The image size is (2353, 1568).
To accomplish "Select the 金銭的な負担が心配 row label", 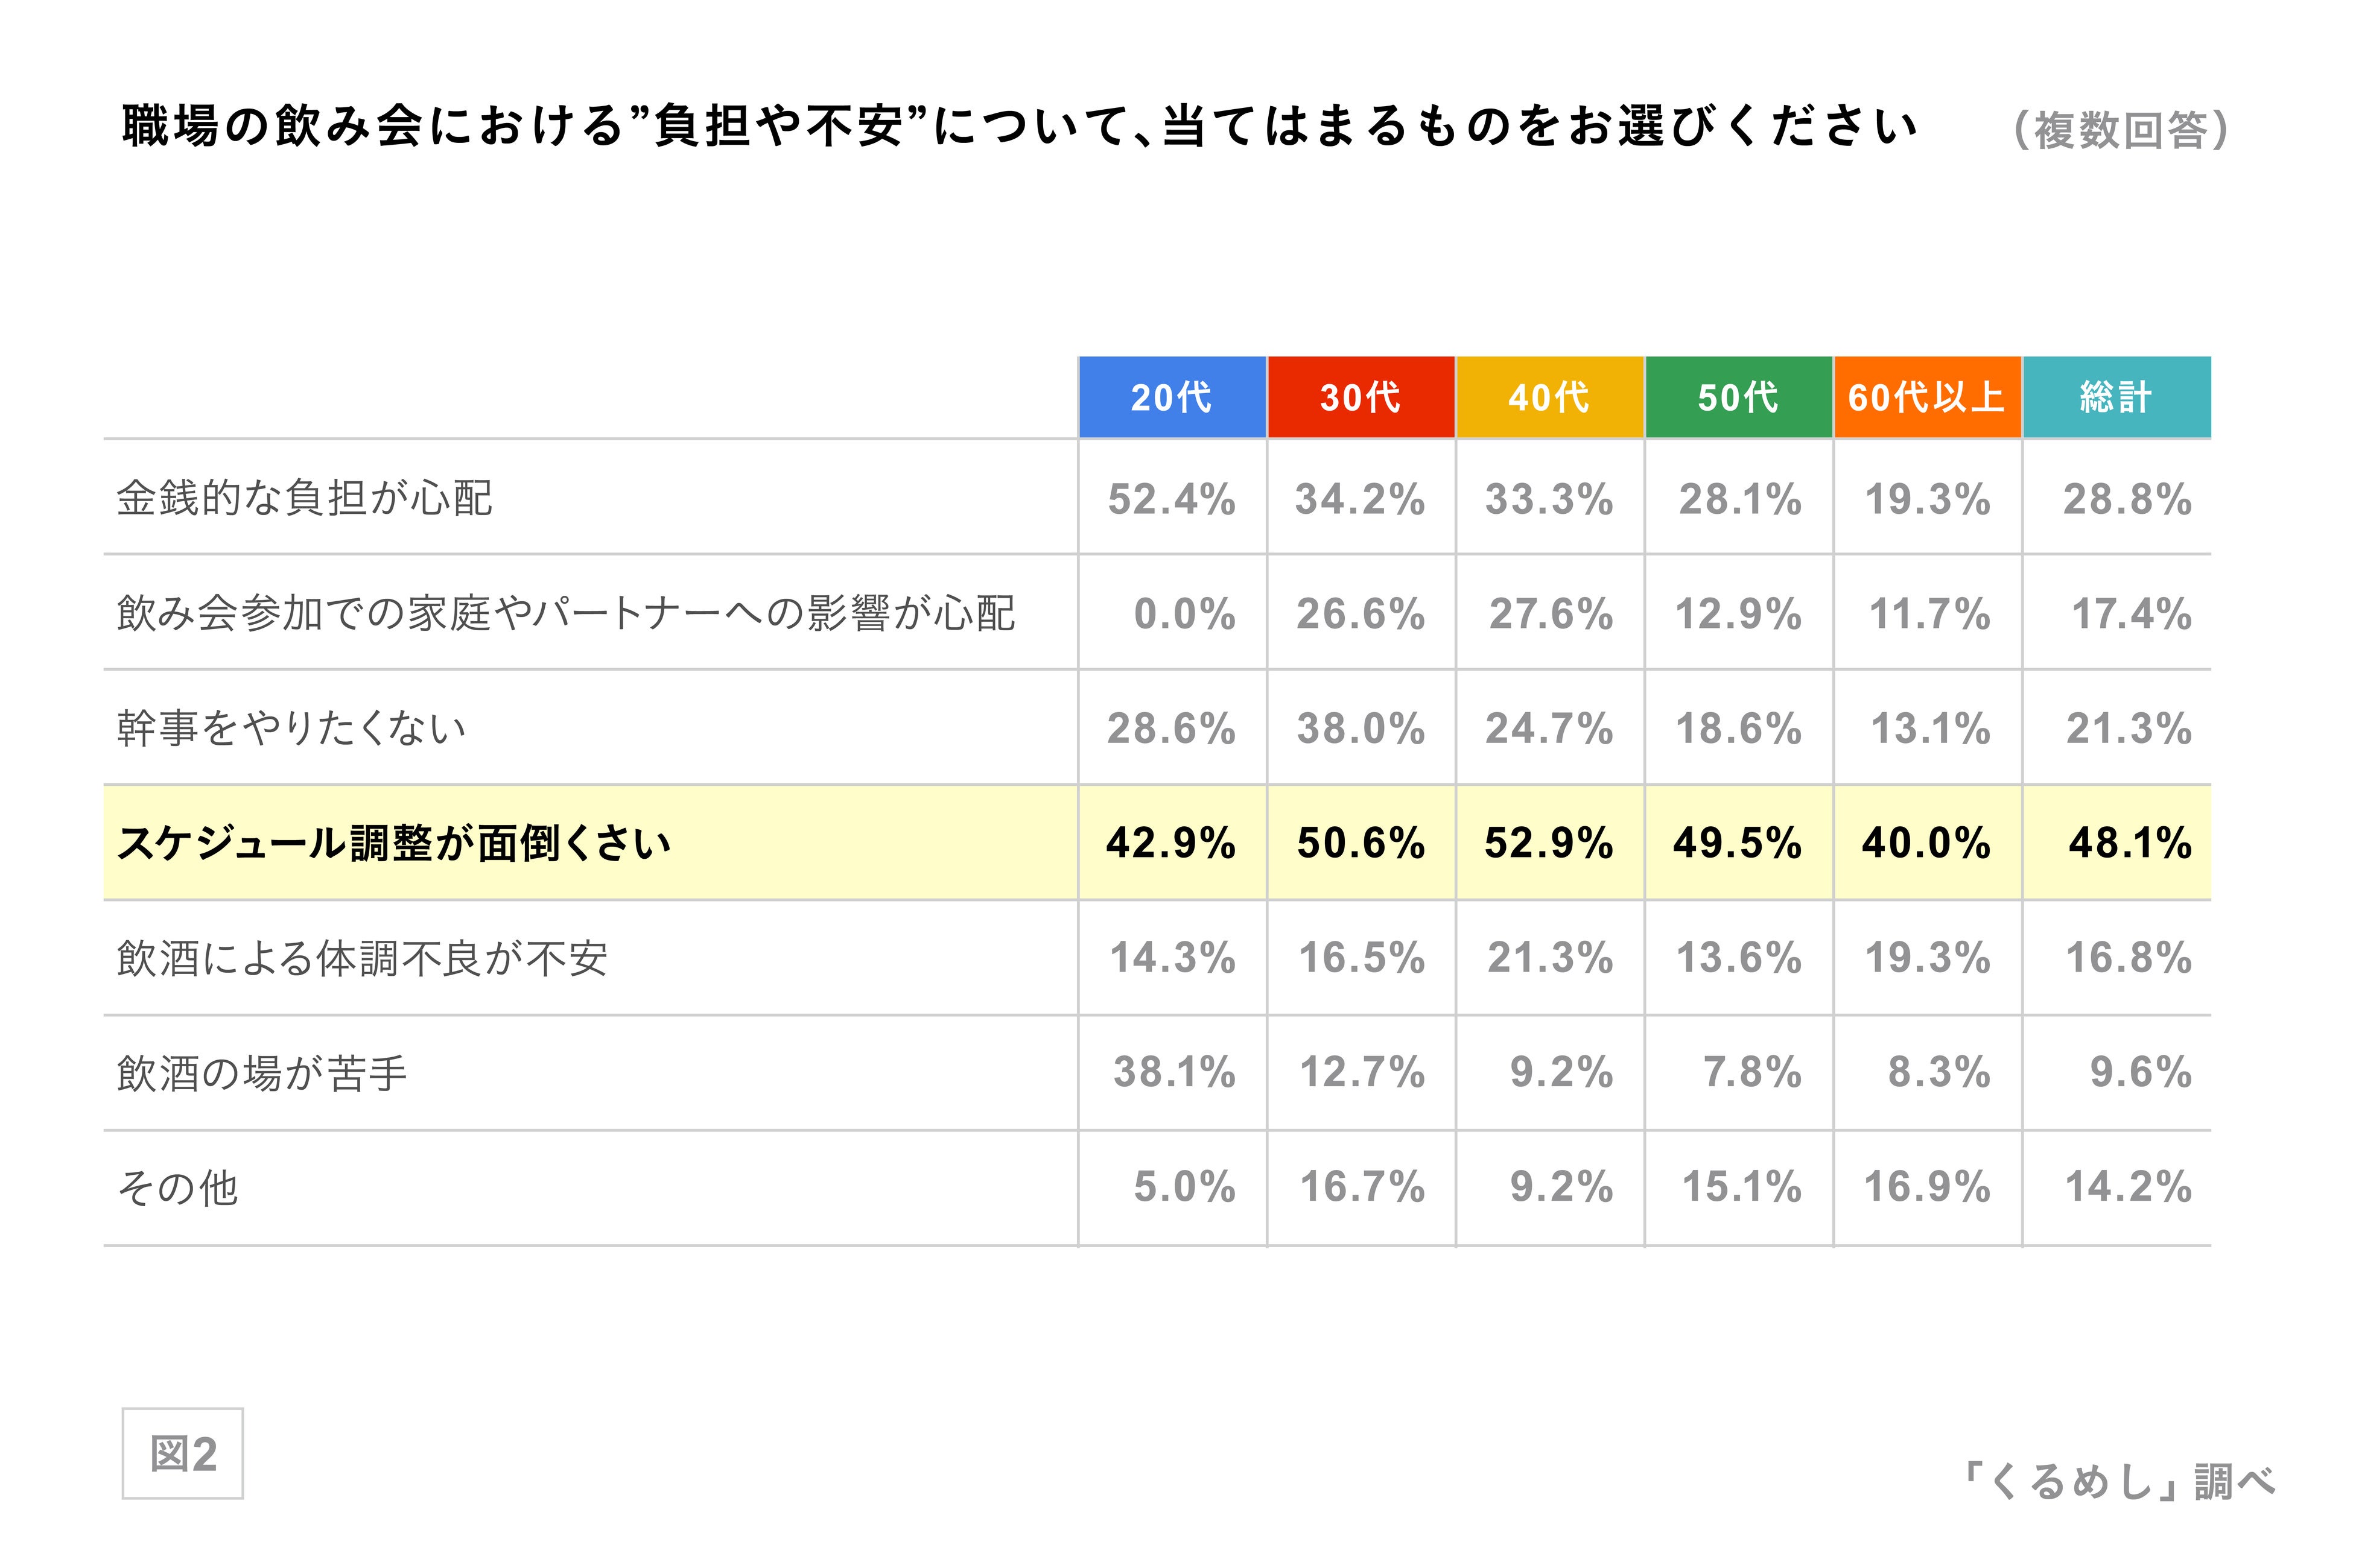I will (304, 498).
